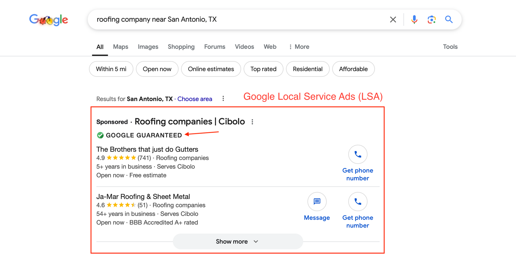Screen dimensions: 516x258
Task: Call The Brothers that just do Gutters
Action: click(x=357, y=154)
